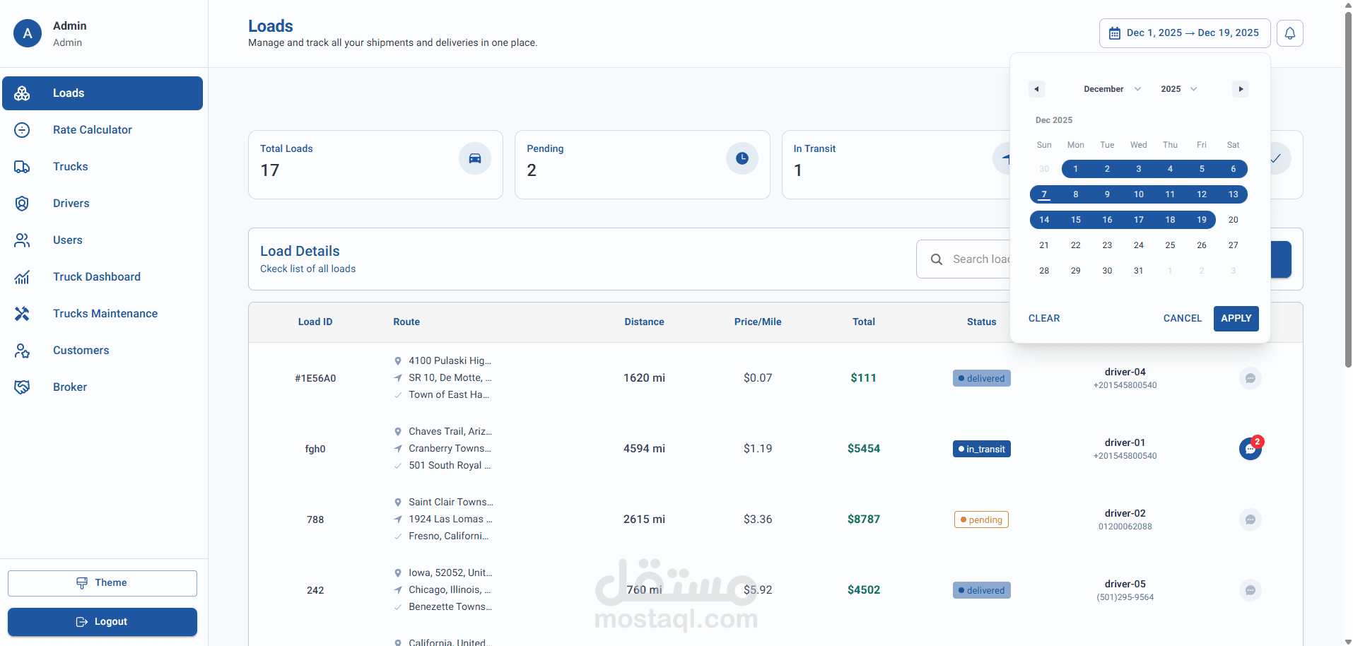Click the pending status badge
The image size is (1353, 646).
982,519
